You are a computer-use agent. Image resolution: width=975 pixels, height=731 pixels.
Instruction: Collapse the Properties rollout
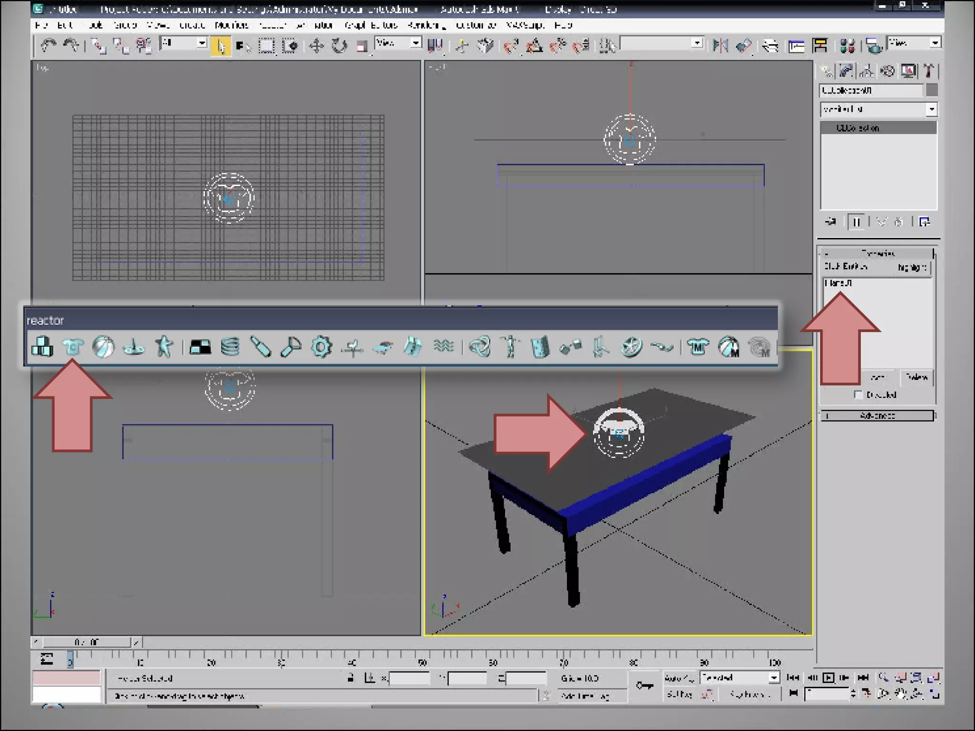click(x=878, y=253)
